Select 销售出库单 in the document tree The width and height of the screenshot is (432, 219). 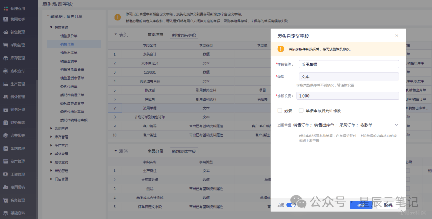click(69, 53)
